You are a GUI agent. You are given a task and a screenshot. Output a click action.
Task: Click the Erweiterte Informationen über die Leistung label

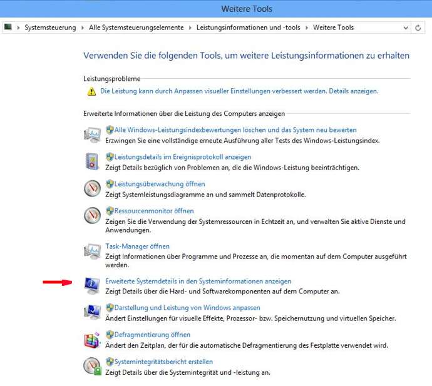tap(184, 113)
